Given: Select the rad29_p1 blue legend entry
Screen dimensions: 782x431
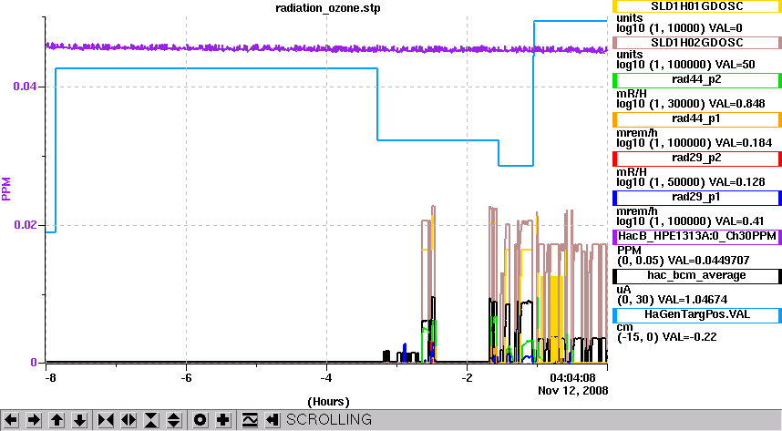Looking at the screenshot, I should [696, 198].
